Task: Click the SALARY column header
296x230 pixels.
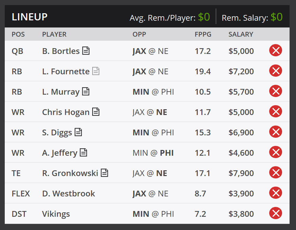Action: click(241, 34)
